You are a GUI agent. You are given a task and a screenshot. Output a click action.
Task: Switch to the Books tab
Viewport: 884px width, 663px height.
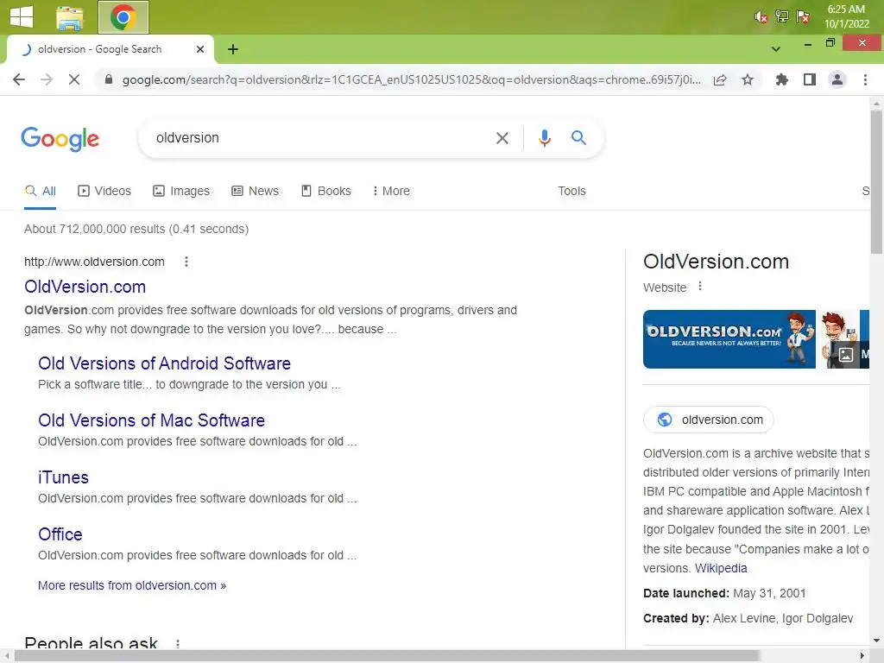click(326, 191)
